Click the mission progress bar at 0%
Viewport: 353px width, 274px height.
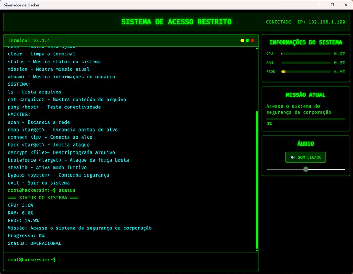pyautogui.click(x=306, y=119)
